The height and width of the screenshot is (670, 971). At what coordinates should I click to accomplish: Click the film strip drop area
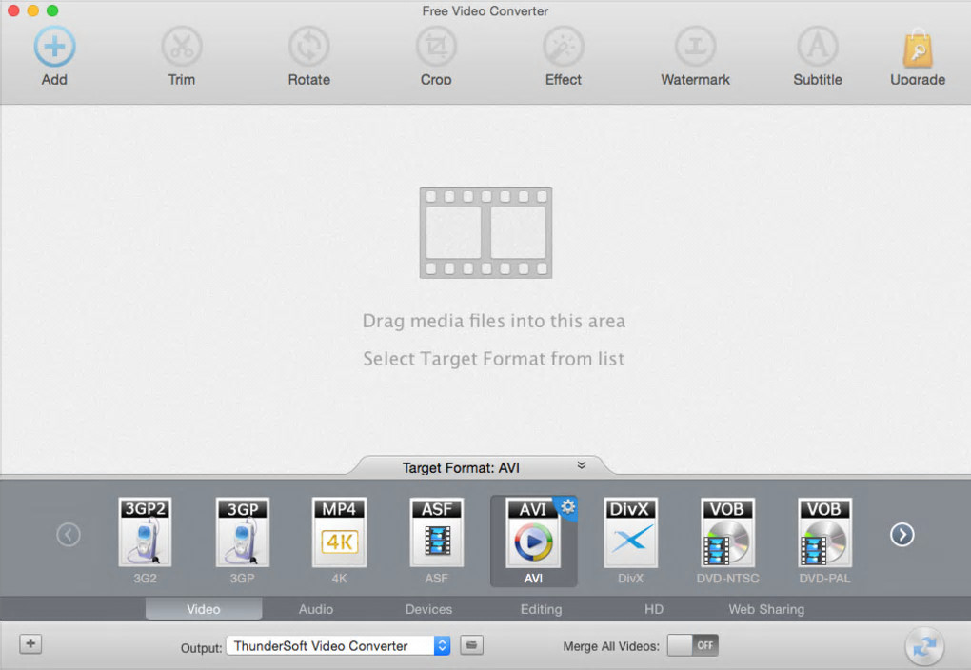(486, 233)
